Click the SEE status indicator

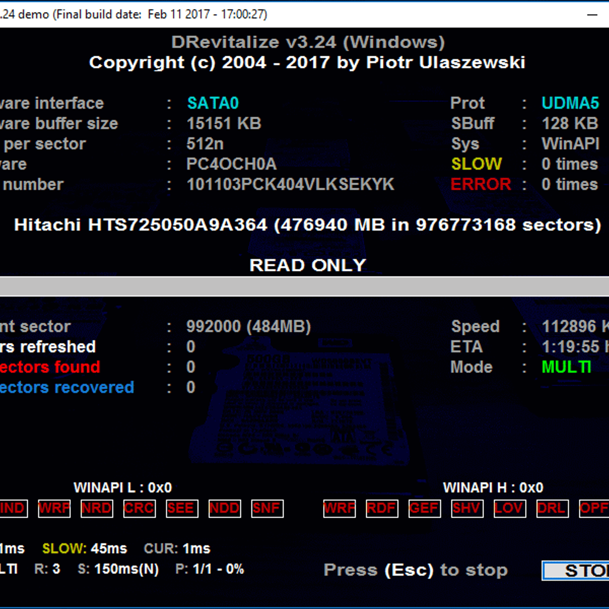pyautogui.click(x=182, y=509)
